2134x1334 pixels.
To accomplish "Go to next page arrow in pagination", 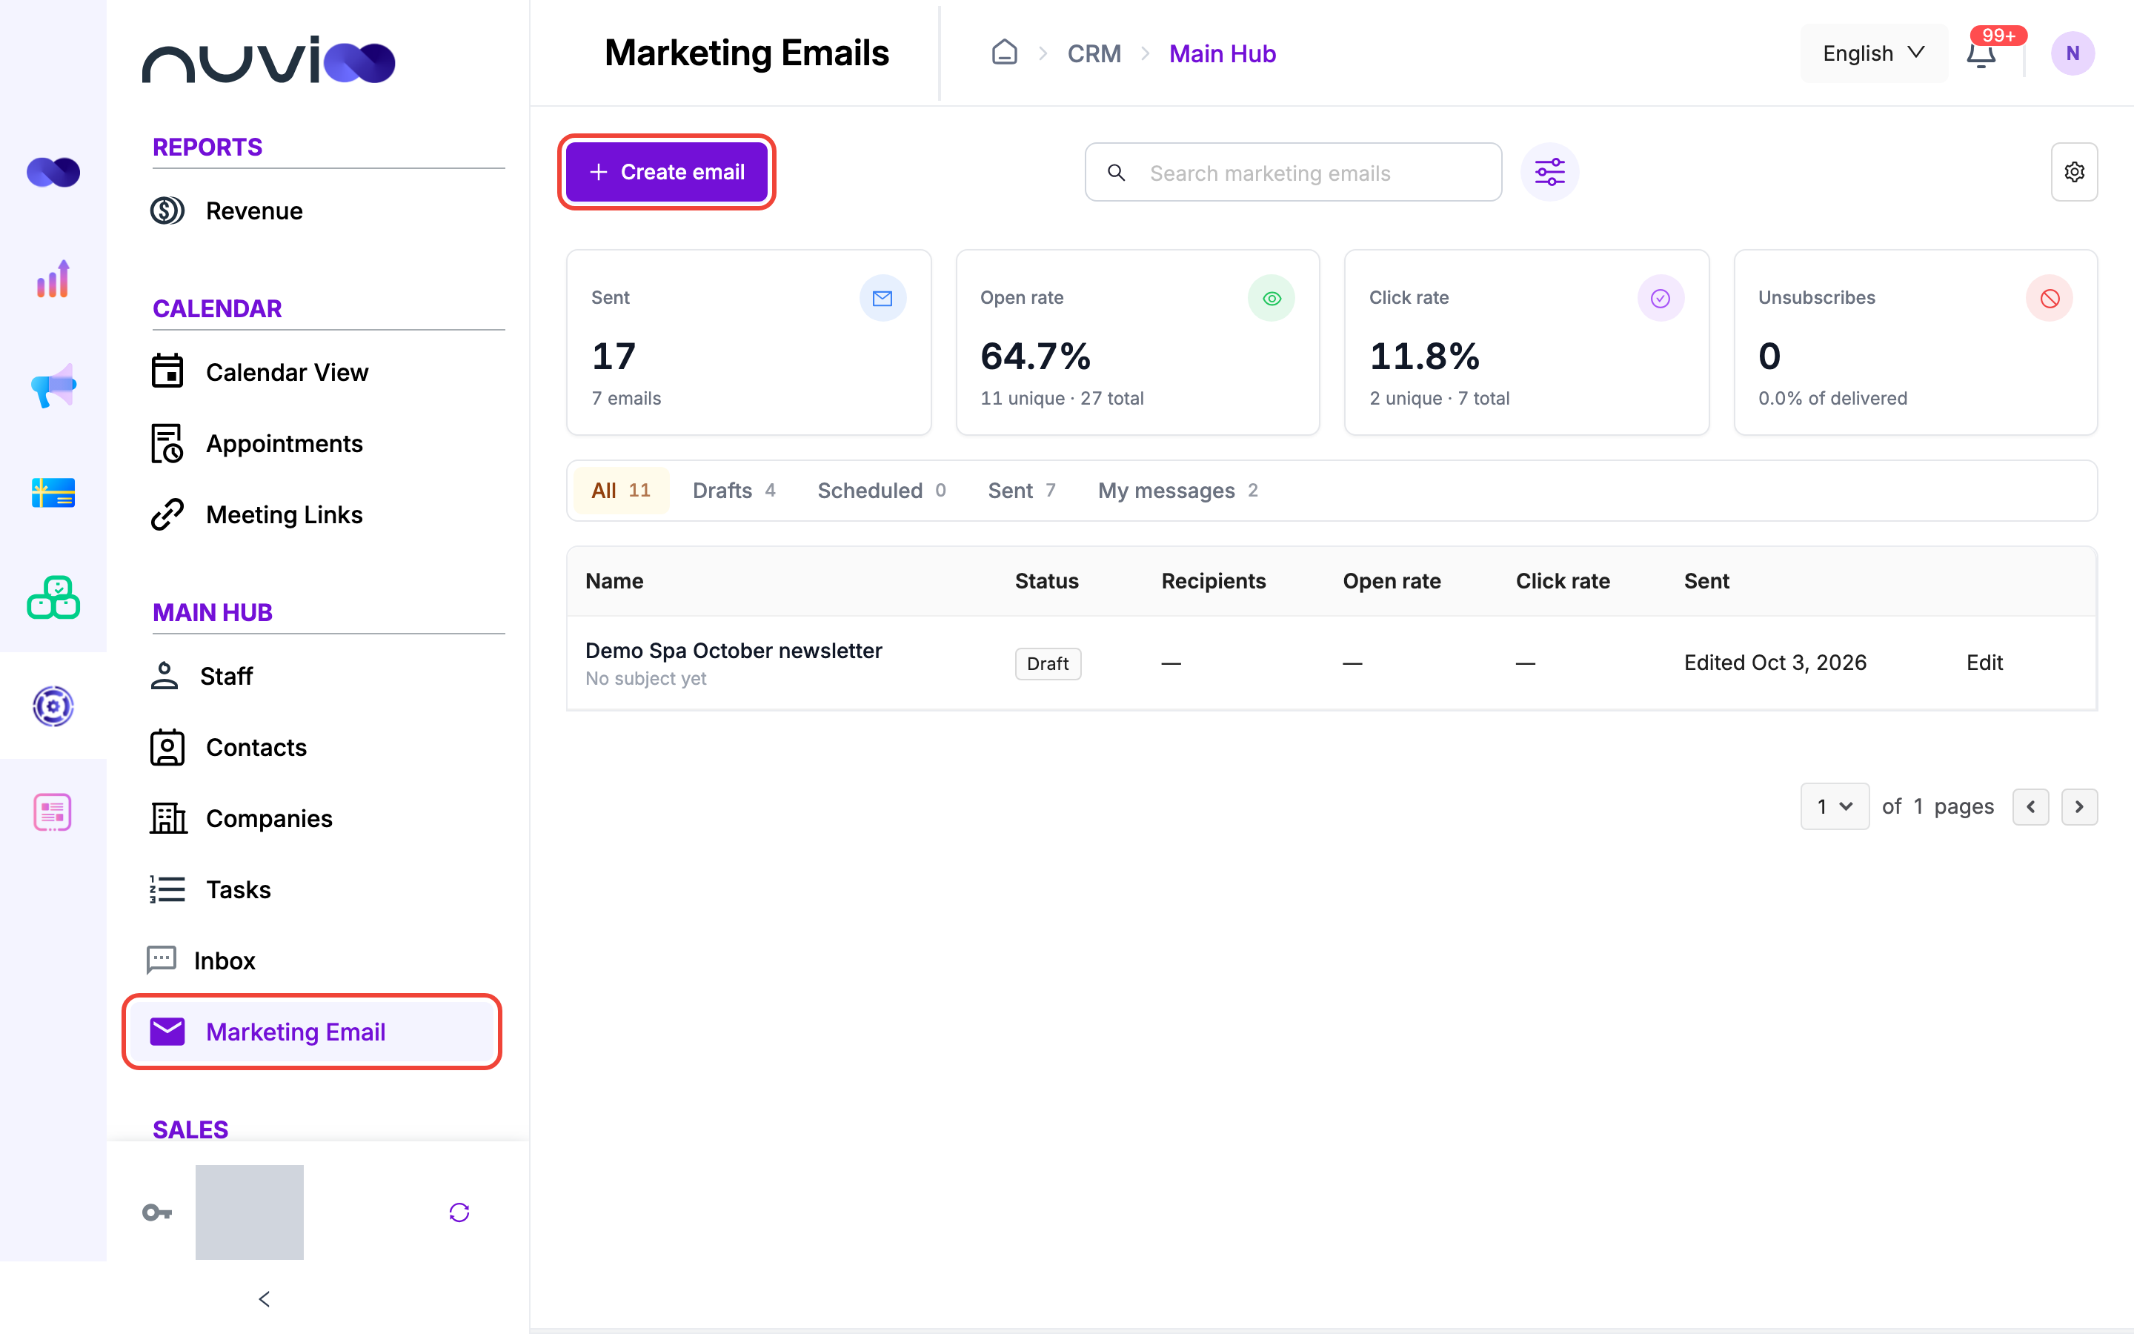I will point(2079,806).
